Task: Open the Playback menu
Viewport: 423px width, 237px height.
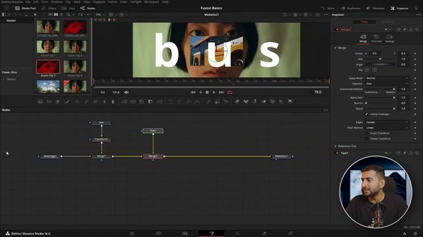Action: 99,2
